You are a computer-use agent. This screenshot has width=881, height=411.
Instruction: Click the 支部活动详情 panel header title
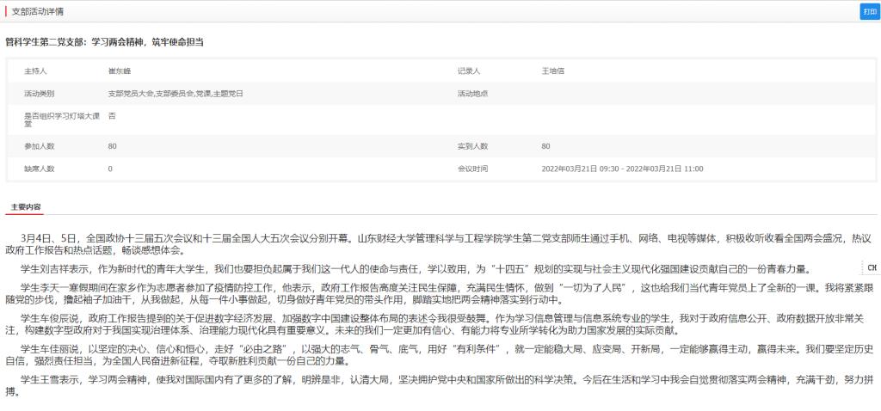pyautogui.click(x=37, y=11)
